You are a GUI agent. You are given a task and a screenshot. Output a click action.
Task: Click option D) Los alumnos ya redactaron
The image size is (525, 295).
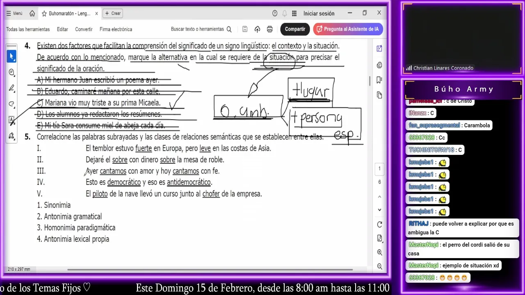coord(99,114)
